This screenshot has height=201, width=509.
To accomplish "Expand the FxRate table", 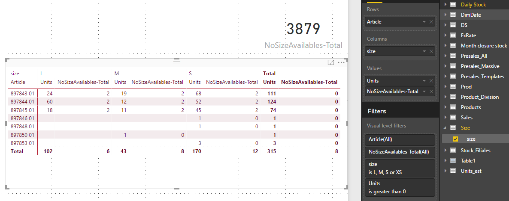I will (x=445, y=35).
